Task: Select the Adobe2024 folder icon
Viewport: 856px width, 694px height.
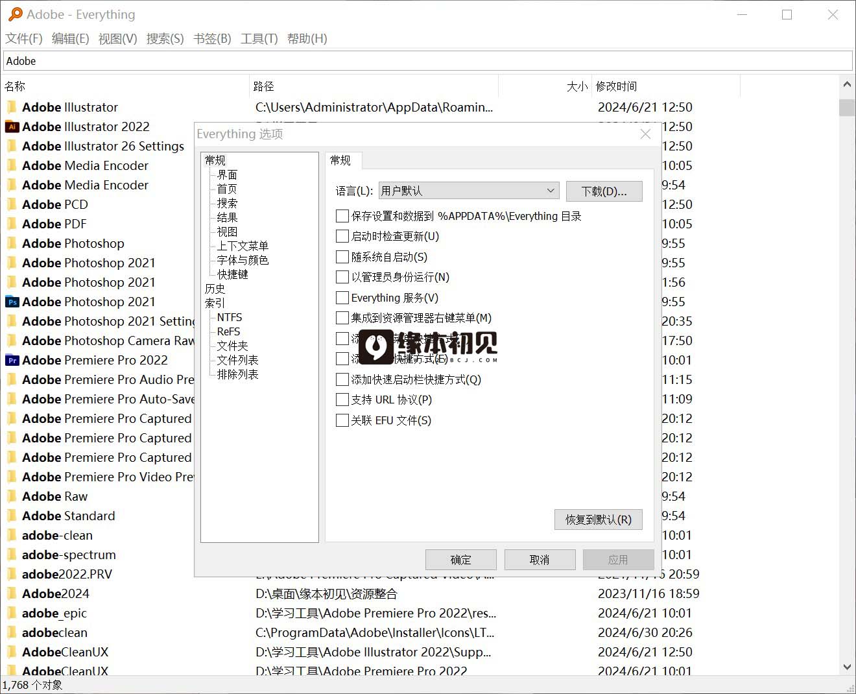Action: (x=12, y=593)
